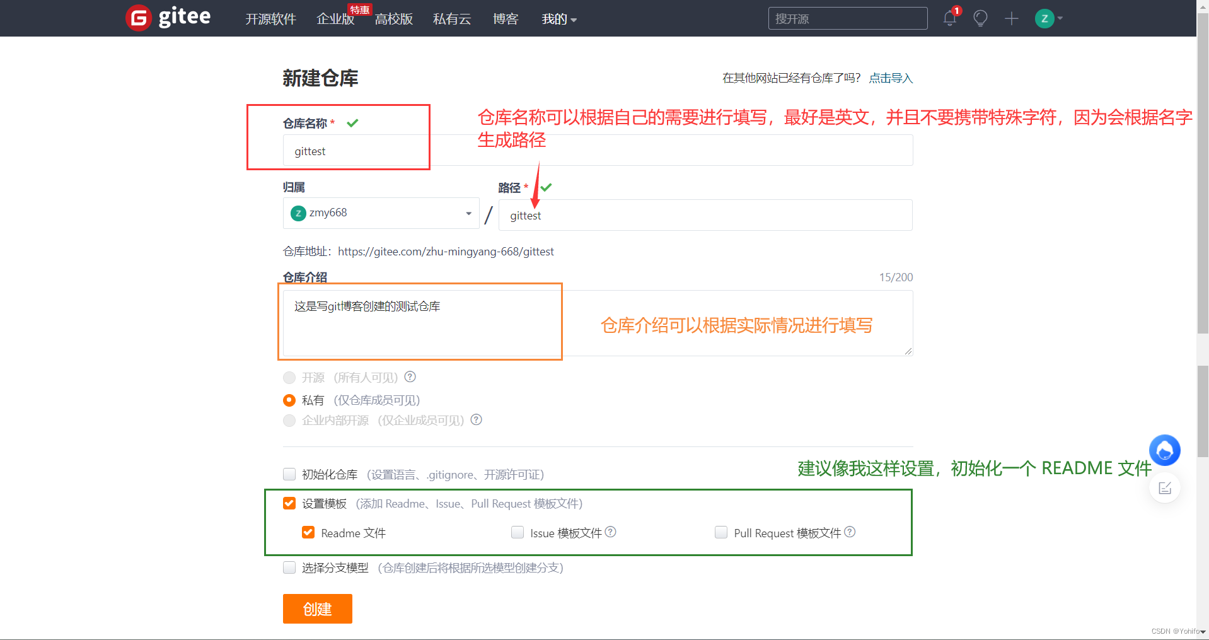The image size is (1209, 640).
Task: Open 私有云 in the navigation bar
Action: point(452,19)
